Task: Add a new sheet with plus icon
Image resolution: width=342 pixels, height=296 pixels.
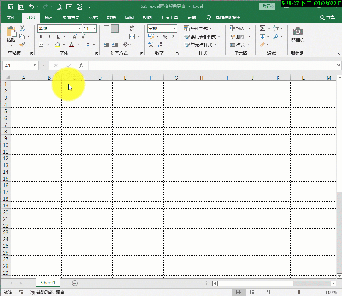Action: (75, 283)
